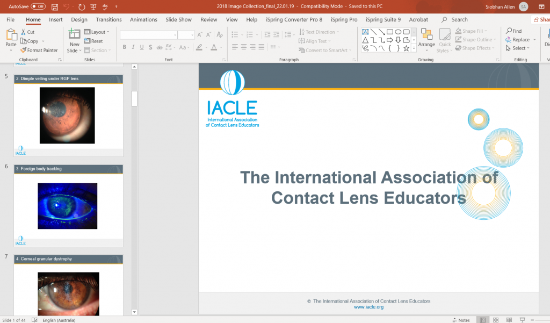Click the Cut scissors icon
Viewport: 550px width, 323px height.
[x=23, y=32]
